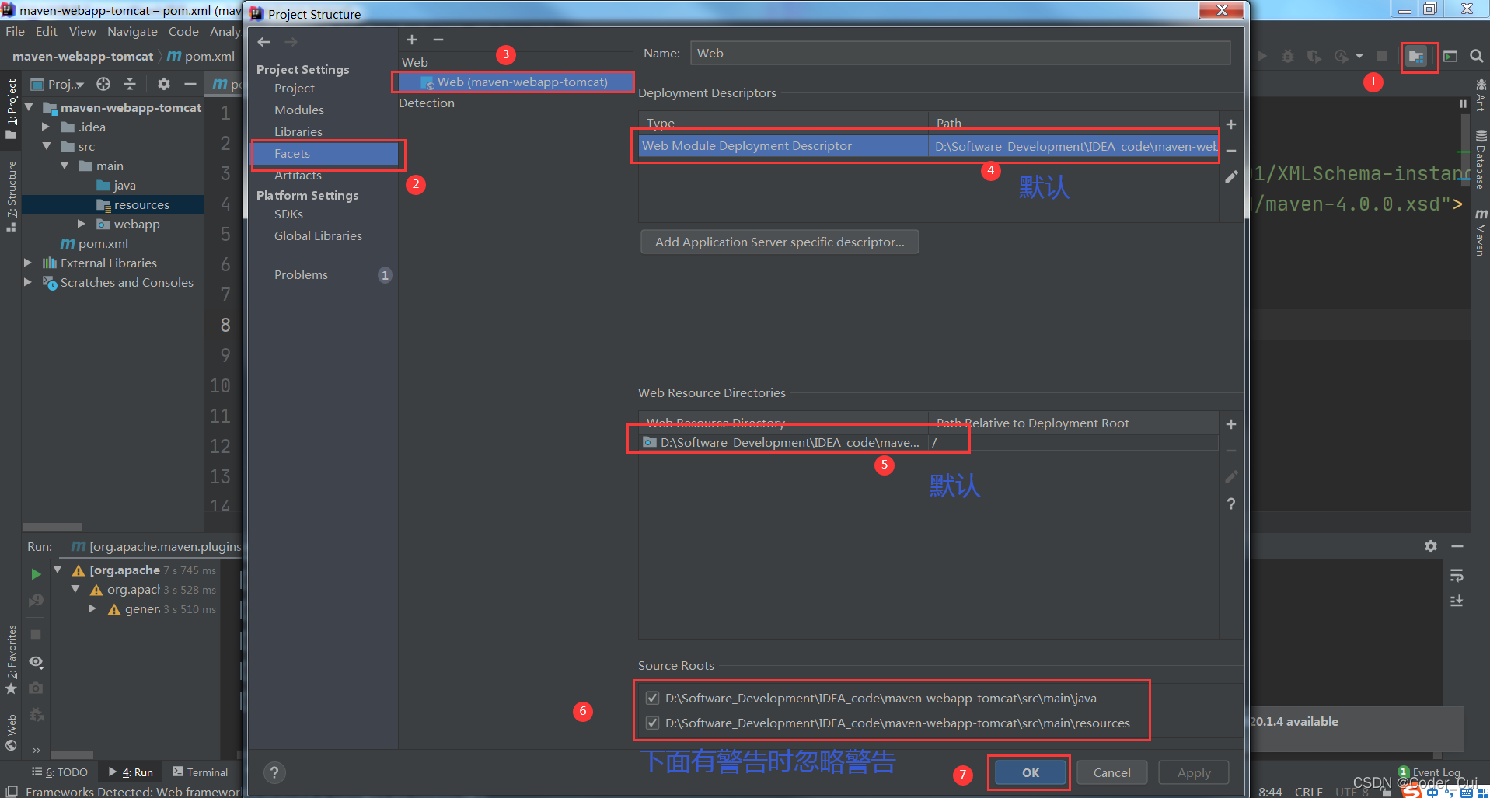Expand the webapp folder

point(82,224)
